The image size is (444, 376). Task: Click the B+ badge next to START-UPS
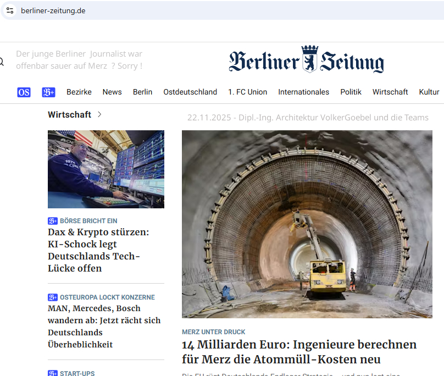coord(52,373)
